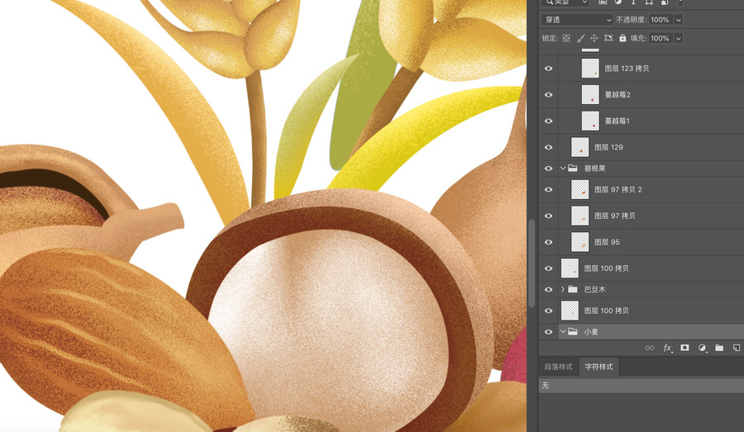Viewport: 744px width, 432px height.
Task: Click thumbnail of 图层 97 拷贝 2
Action: click(579, 190)
